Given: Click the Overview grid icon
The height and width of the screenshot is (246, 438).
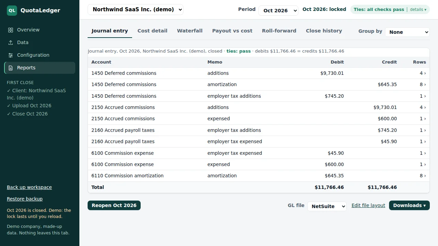Looking at the screenshot, I should 11,30.
